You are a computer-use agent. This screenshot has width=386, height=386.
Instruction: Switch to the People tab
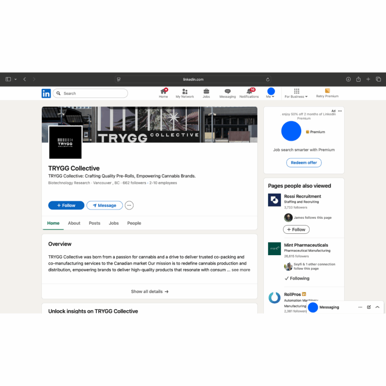tap(134, 223)
